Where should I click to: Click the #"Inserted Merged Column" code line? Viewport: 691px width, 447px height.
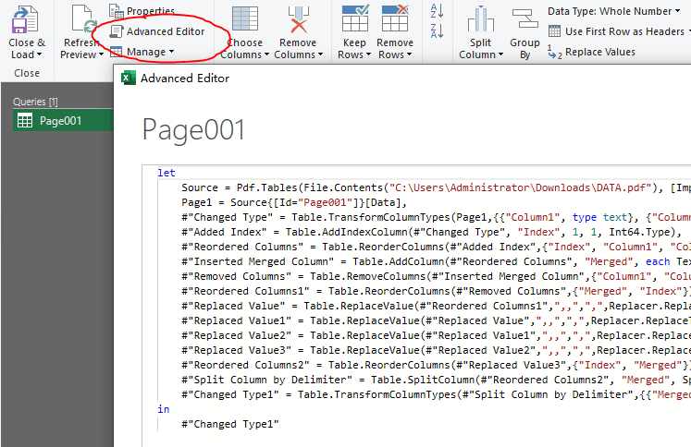pos(436,261)
